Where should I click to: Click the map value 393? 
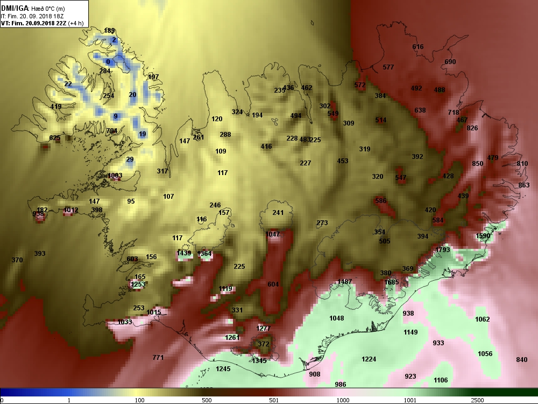(x=40, y=254)
